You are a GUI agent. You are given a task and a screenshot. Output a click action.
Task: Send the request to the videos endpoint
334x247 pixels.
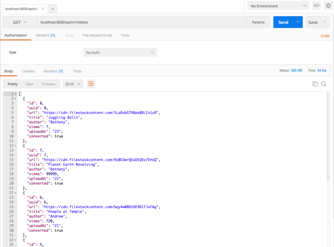coord(283,22)
